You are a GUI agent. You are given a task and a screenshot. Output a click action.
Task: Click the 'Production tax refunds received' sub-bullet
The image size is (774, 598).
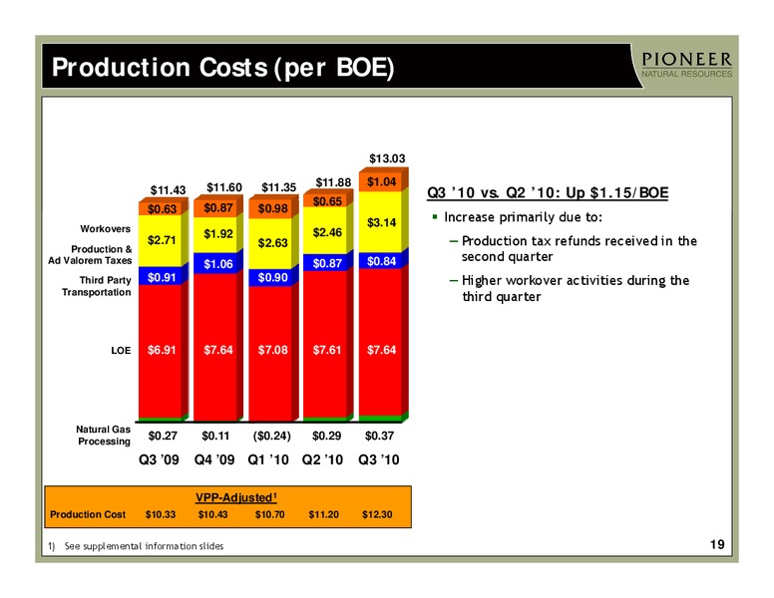[580, 249]
